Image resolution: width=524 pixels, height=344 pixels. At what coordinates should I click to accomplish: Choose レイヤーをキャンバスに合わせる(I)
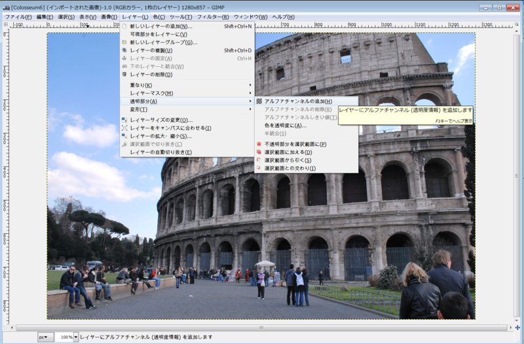pos(187,128)
